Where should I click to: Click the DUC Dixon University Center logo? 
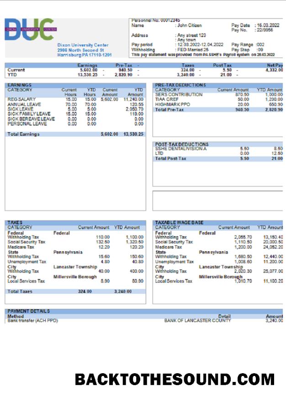coord(31,29)
